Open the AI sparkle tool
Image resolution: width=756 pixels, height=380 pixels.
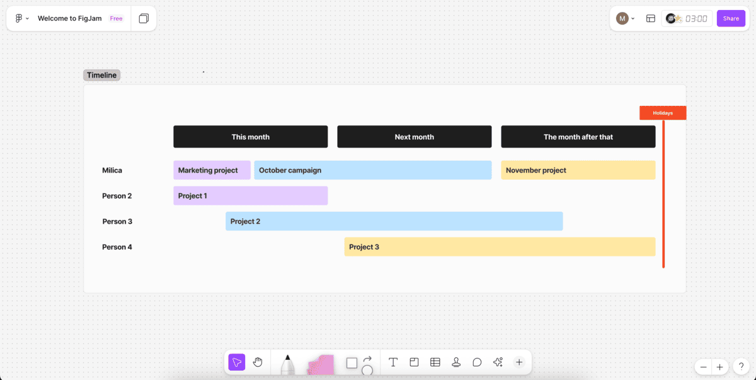498,362
